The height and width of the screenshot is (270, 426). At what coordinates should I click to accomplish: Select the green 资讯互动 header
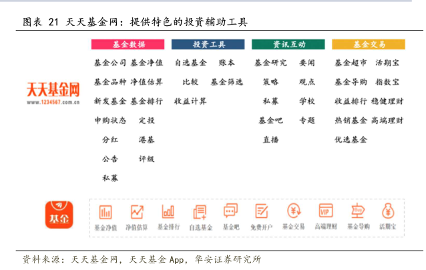pyautogui.click(x=288, y=45)
